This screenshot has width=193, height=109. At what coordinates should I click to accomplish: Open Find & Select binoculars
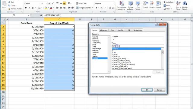click(x=185, y=6)
